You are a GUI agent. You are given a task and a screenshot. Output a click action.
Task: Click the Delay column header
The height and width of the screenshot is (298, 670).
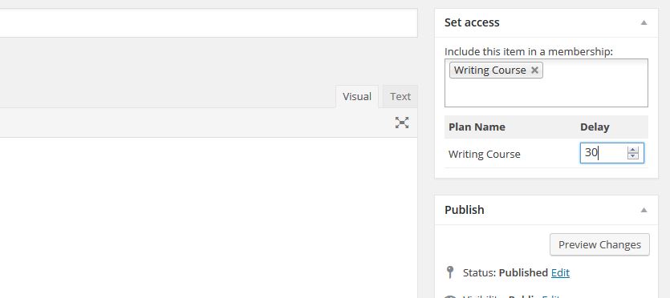(595, 127)
